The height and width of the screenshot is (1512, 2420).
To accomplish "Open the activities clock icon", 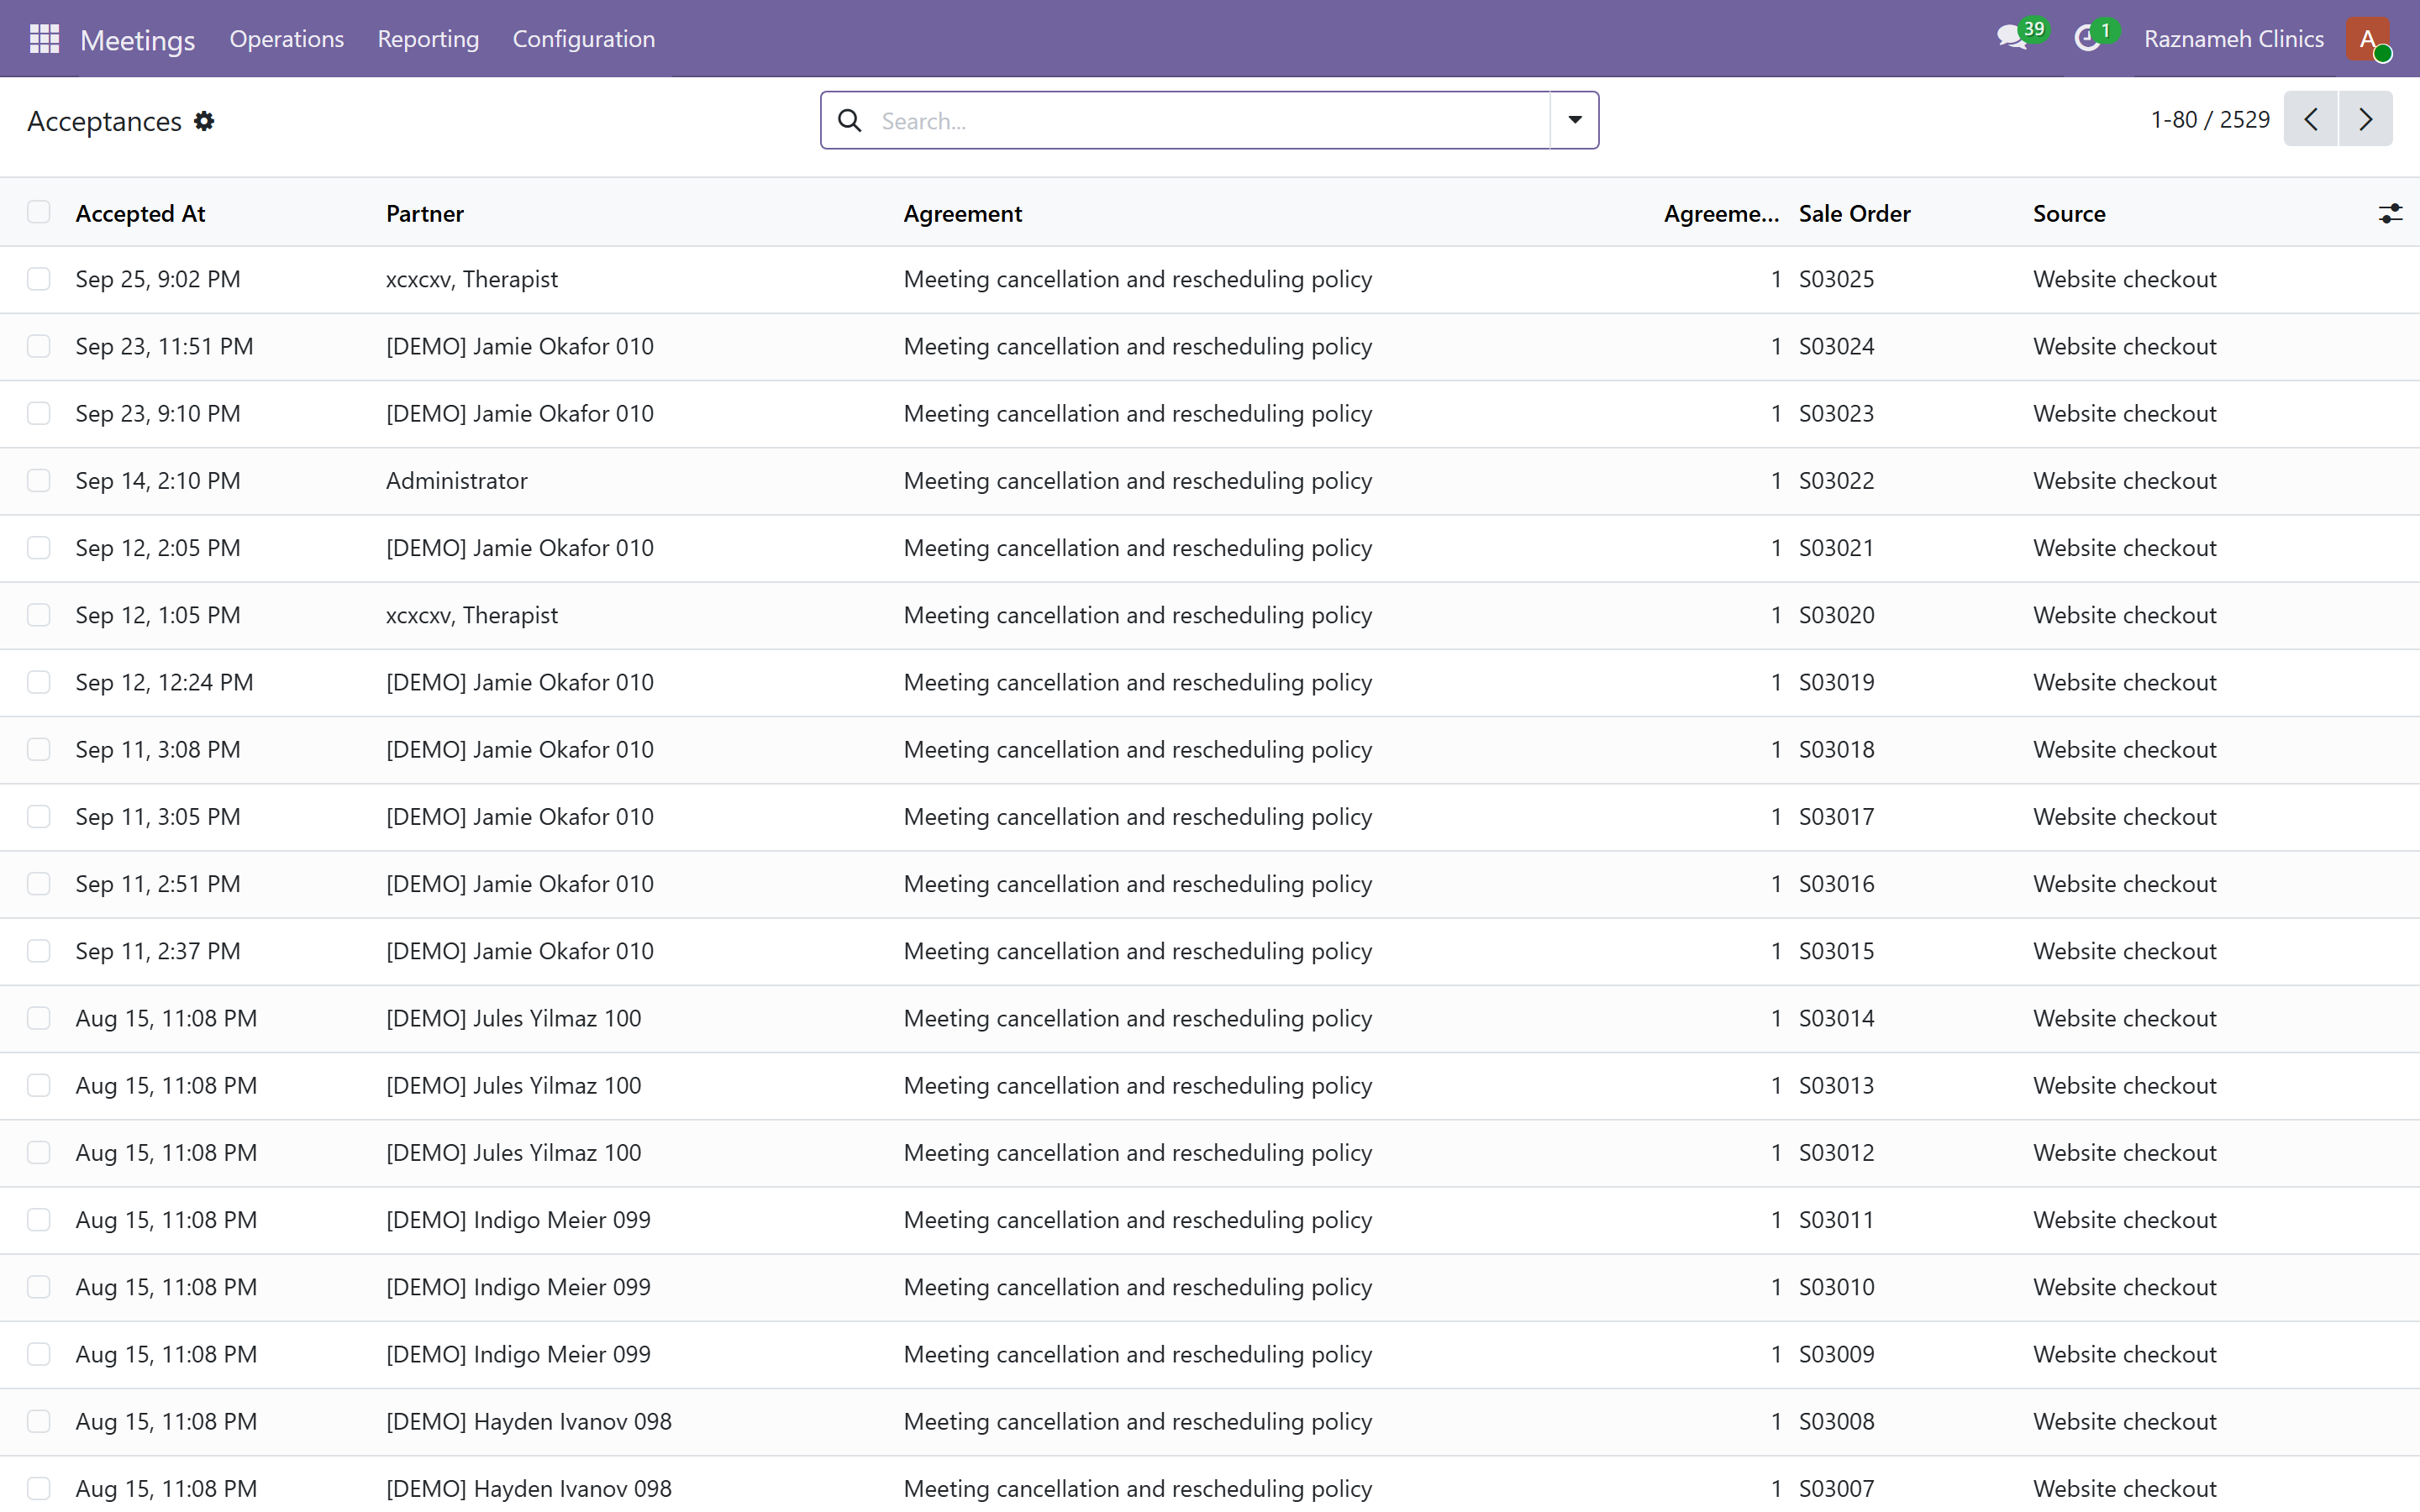I will (x=2088, y=39).
